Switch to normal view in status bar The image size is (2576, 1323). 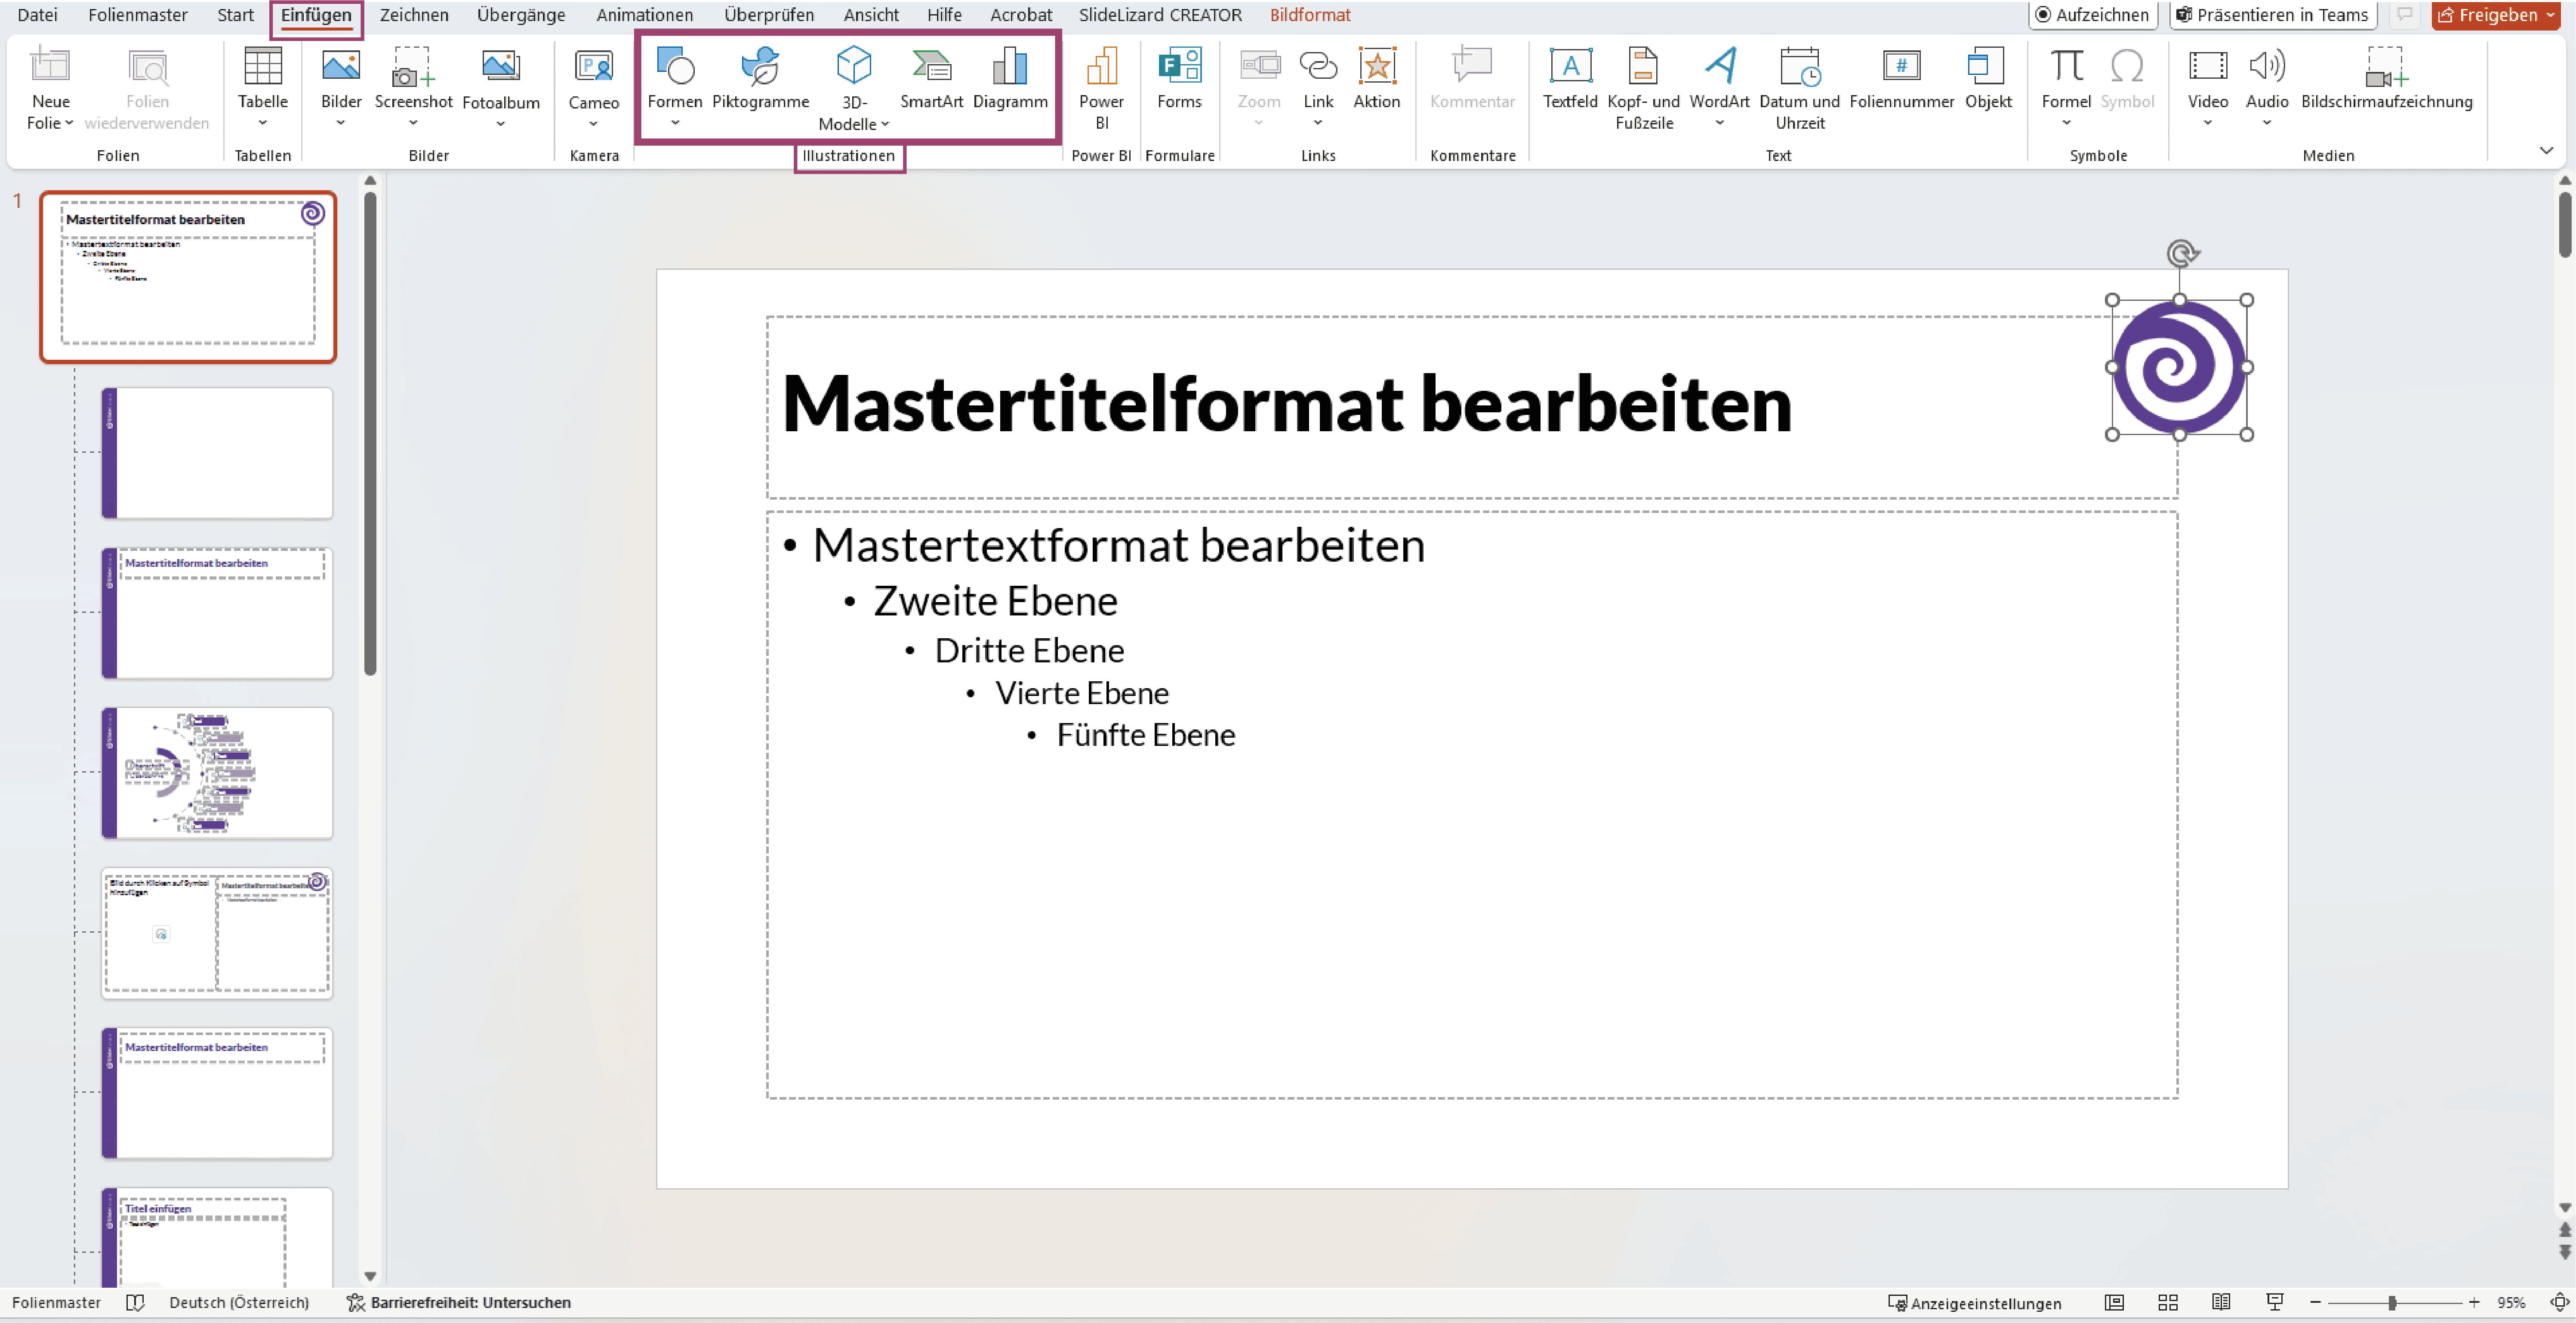click(2114, 1302)
